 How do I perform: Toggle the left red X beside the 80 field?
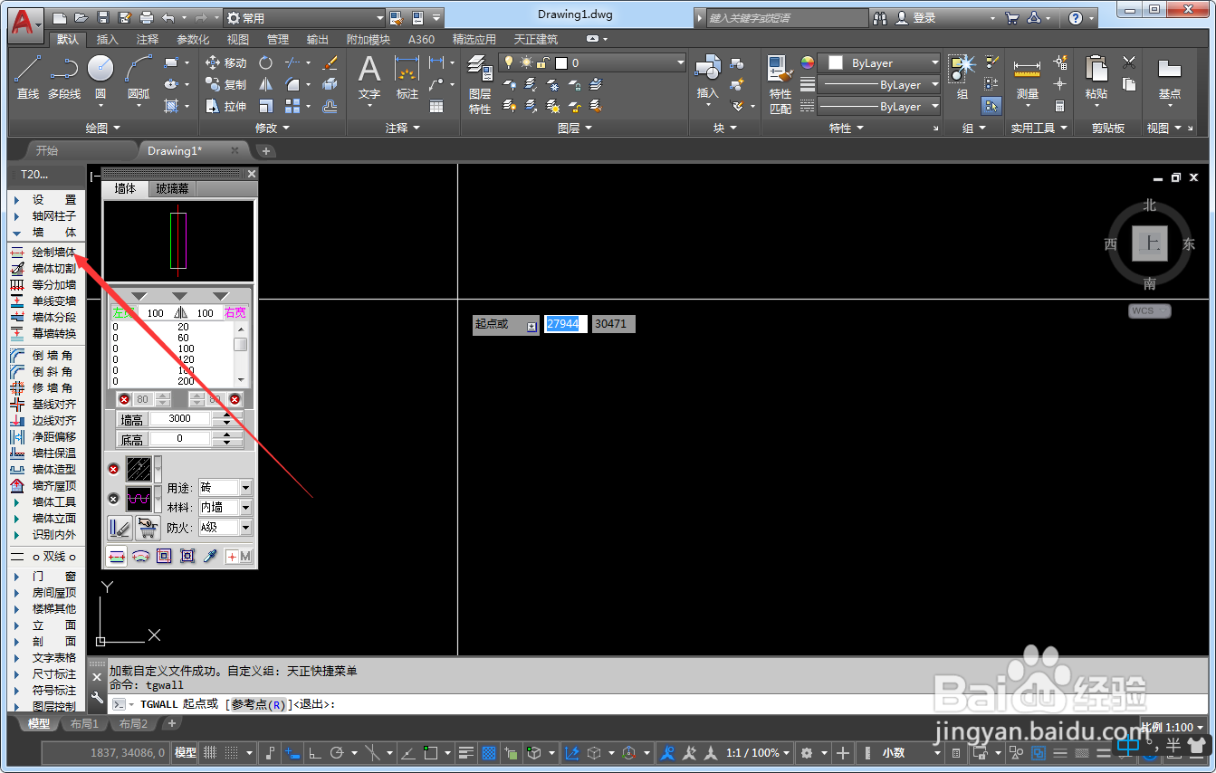coord(124,399)
